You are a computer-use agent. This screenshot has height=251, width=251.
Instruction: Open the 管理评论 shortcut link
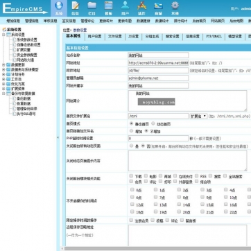pos(87,21)
